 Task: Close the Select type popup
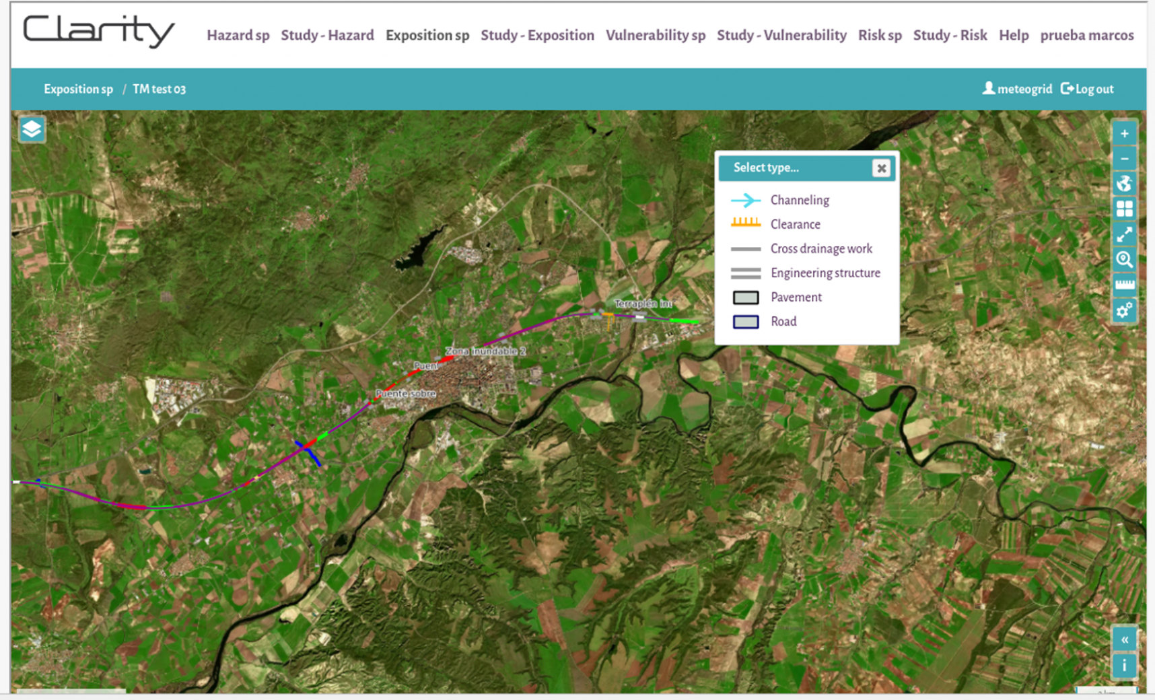click(x=881, y=168)
